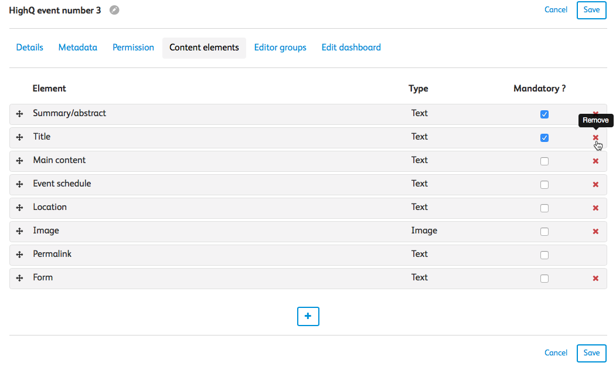The height and width of the screenshot is (366, 616).
Task: Click the drag handle for Summary/abstract
Action: pos(19,114)
